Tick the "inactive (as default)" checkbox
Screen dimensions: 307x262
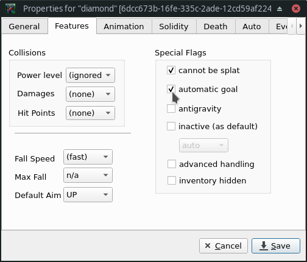(171, 126)
